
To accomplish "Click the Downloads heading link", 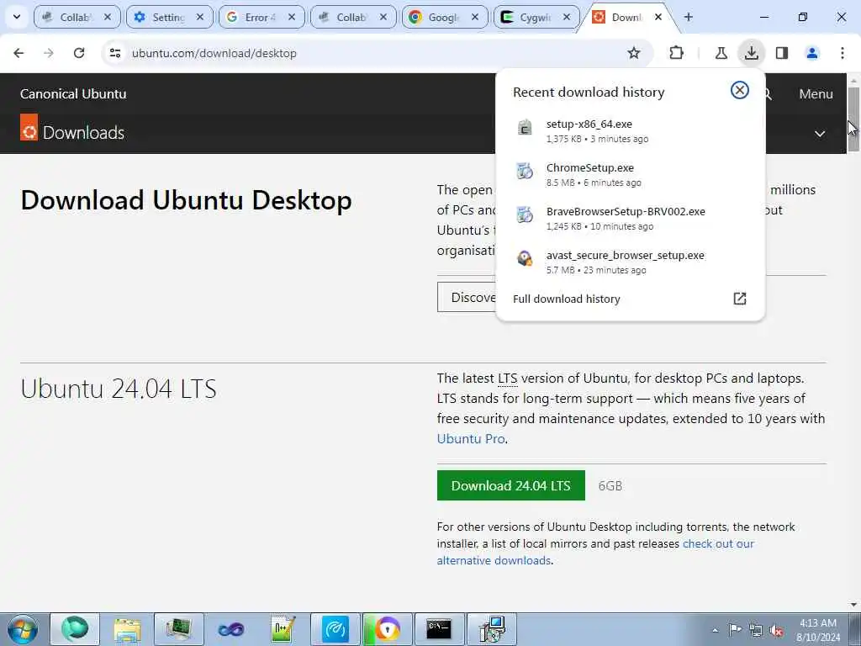I will click(83, 133).
